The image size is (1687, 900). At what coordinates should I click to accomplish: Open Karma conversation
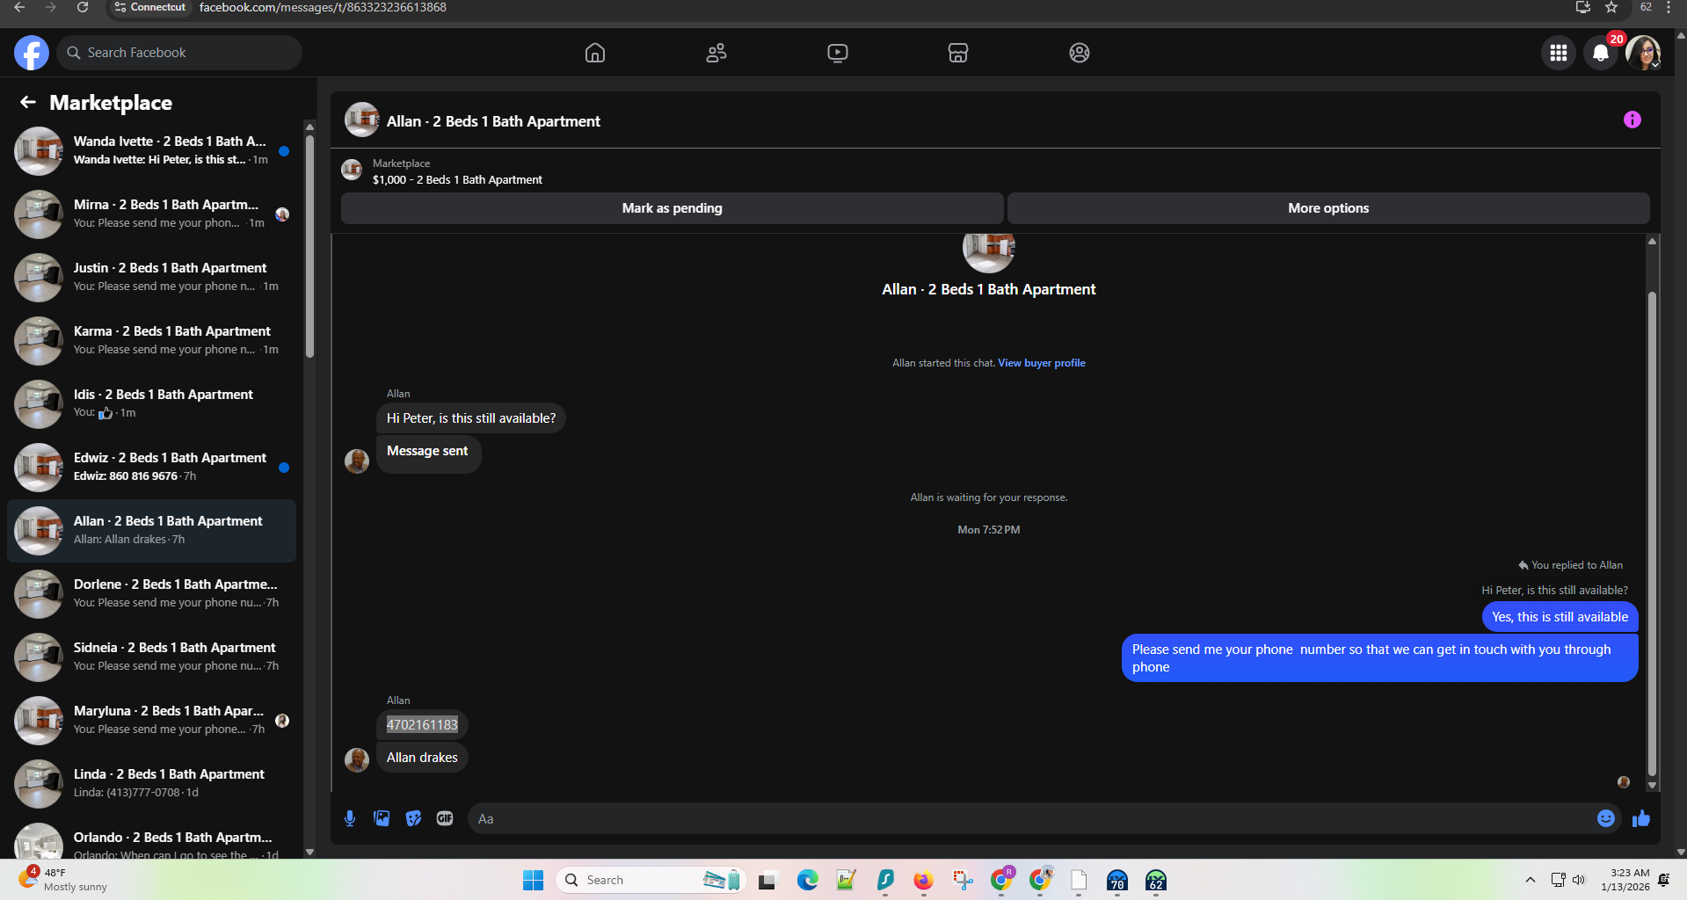(x=151, y=341)
